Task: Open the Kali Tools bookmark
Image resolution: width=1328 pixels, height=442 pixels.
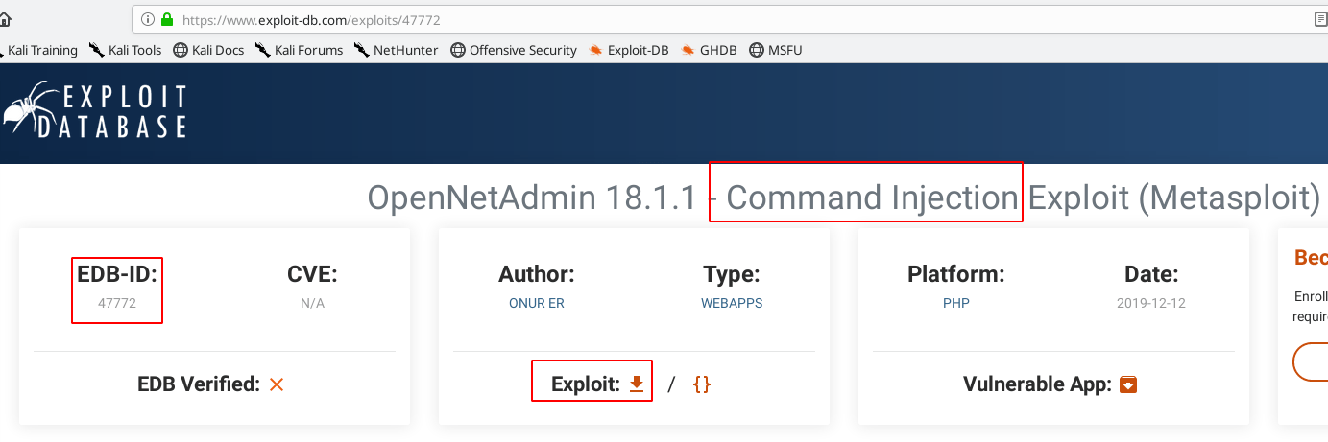Action: pos(125,50)
